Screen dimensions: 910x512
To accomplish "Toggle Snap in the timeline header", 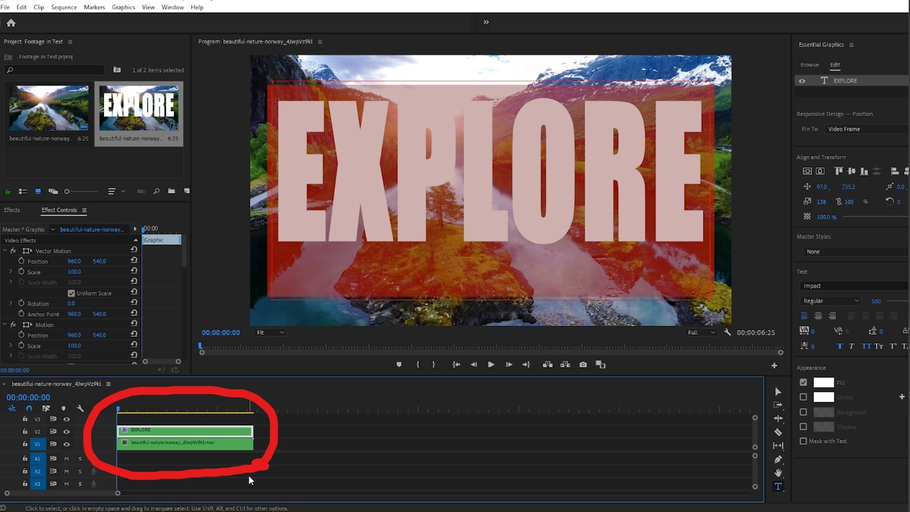I will coord(29,408).
